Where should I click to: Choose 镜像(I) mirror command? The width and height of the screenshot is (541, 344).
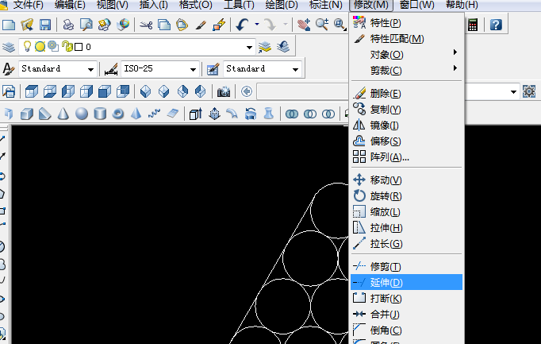[x=406, y=125]
